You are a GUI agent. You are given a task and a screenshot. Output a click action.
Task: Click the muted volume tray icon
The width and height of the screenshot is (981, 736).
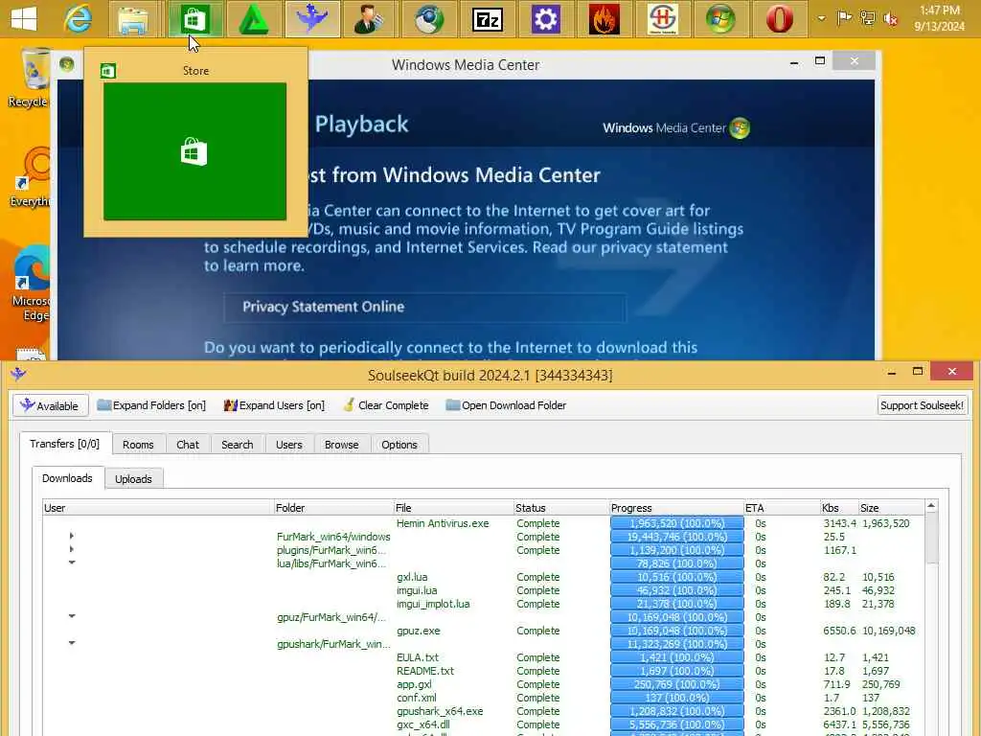click(891, 19)
